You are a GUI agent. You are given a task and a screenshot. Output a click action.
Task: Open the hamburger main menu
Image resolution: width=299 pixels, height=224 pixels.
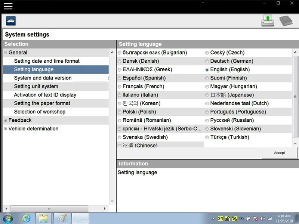pyautogui.click(x=8, y=6)
